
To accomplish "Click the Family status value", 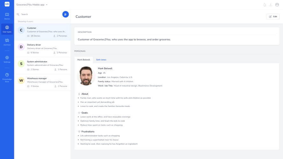I will coord(122,81).
